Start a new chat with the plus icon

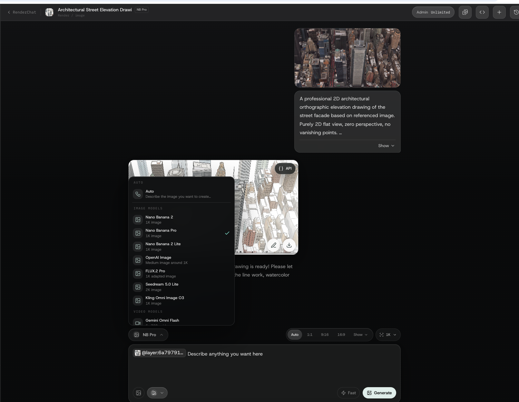(x=499, y=12)
